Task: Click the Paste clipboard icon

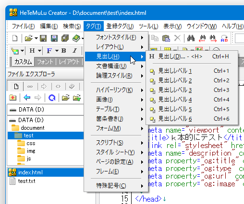Action: tap(166, 38)
